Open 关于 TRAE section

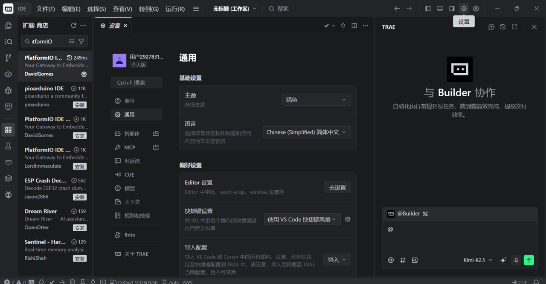[136, 254]
